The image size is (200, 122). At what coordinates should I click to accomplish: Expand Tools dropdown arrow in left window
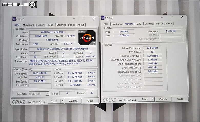click(x=62, y=101)
